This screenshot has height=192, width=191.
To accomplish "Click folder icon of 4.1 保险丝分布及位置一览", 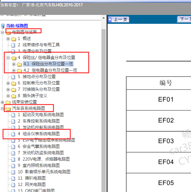I will [19, 64].
